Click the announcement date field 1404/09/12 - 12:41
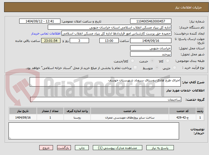This screenshot has width=209, height=155. (40, 21)
